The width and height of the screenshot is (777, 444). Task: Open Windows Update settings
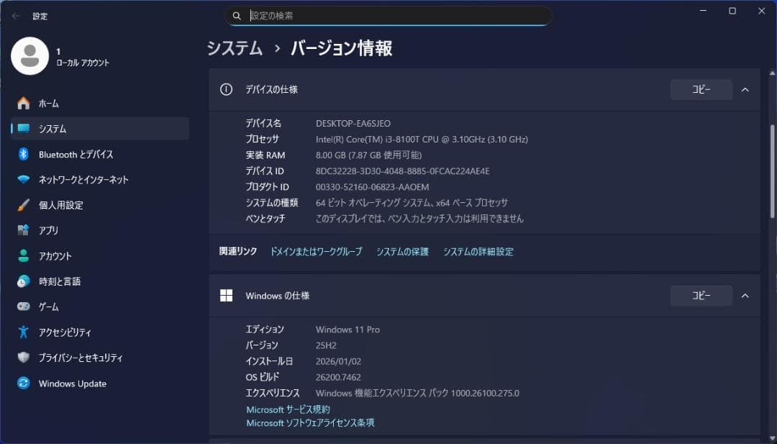71,383
